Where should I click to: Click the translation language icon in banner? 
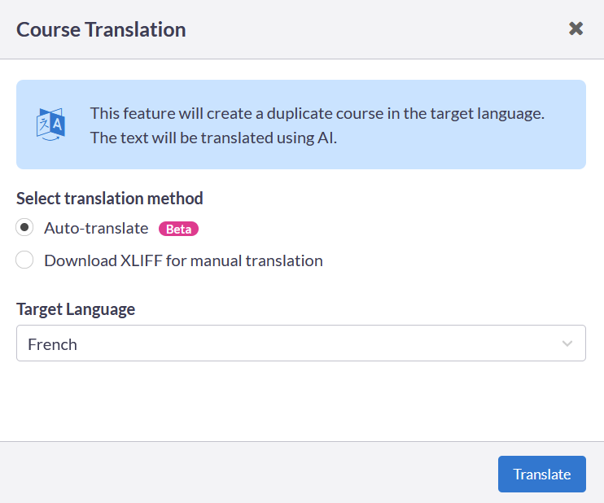click(x=50, y=125)
